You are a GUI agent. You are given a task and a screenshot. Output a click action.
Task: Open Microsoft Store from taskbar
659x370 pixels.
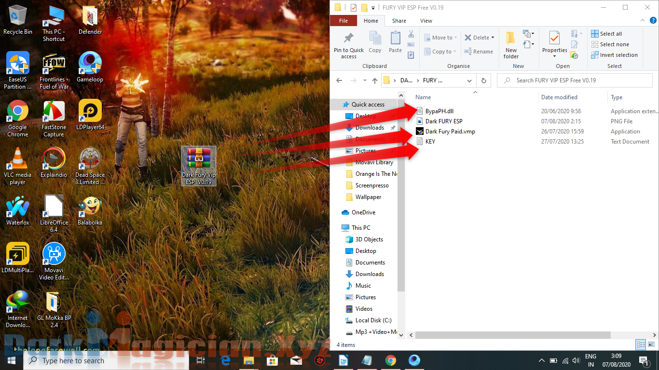(x=273, y=360)
